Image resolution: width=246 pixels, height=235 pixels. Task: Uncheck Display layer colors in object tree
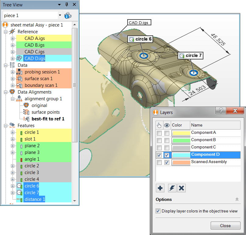pos(158,211)
